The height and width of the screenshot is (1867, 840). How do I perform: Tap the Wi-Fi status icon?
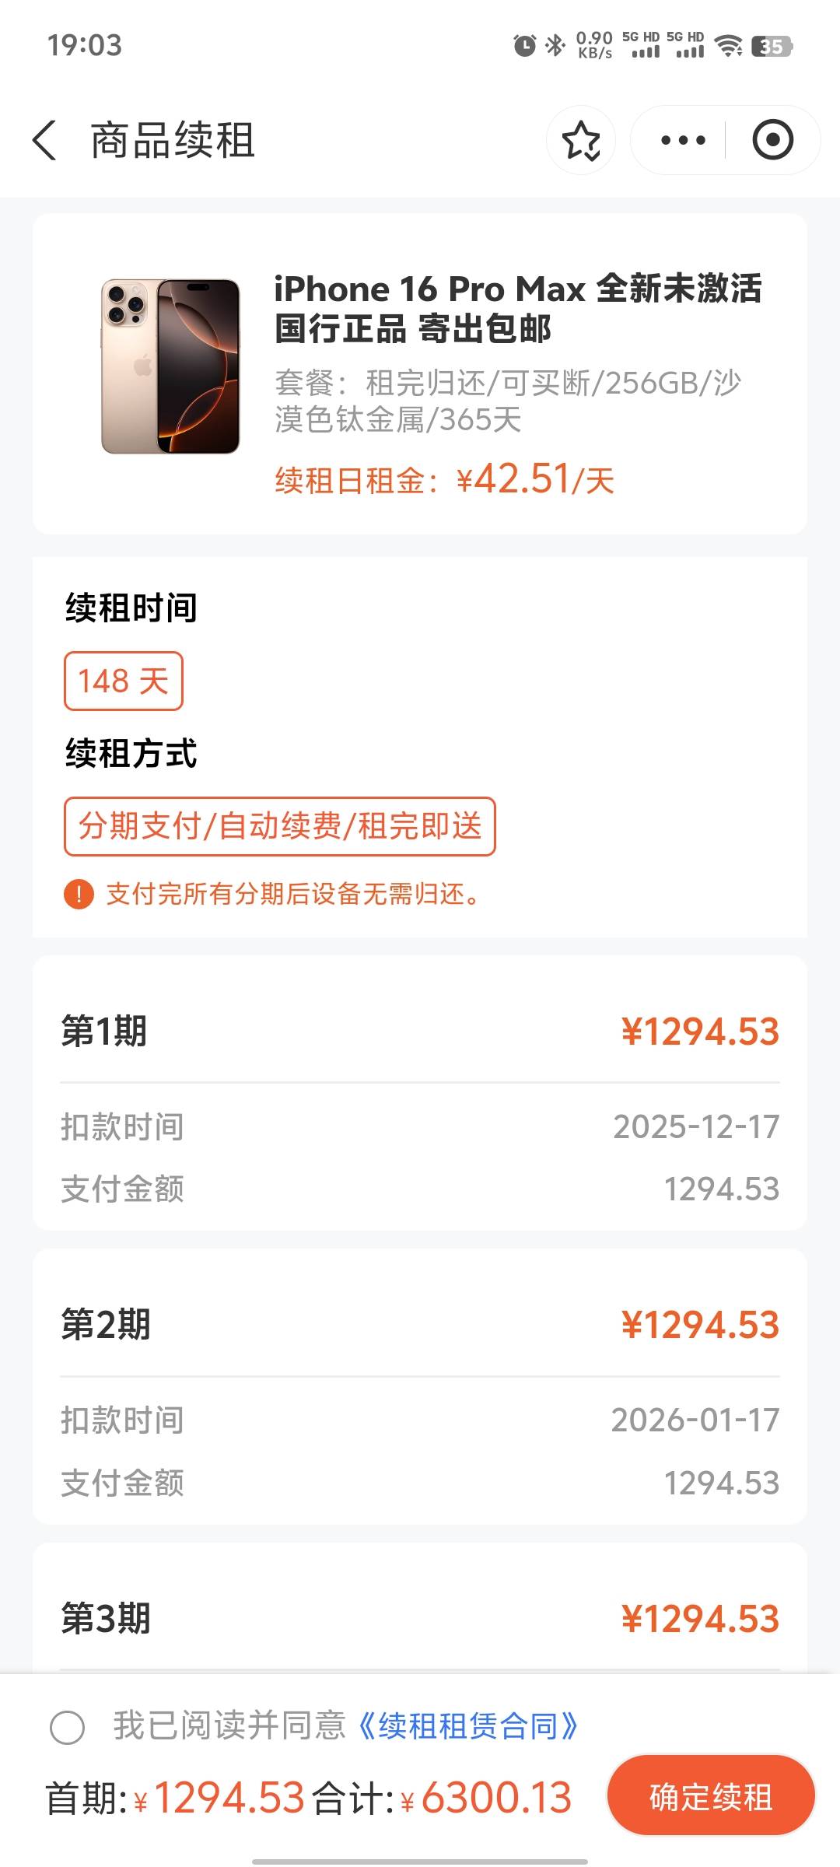(728, 46)
